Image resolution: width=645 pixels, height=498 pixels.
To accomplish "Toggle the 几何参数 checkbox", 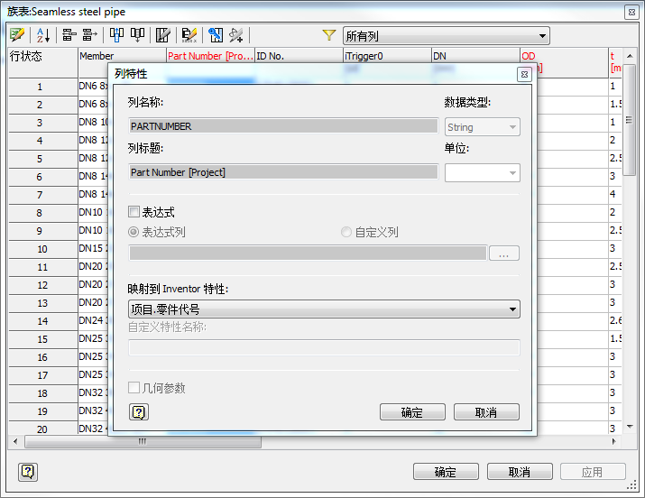I will pos(134,387).
